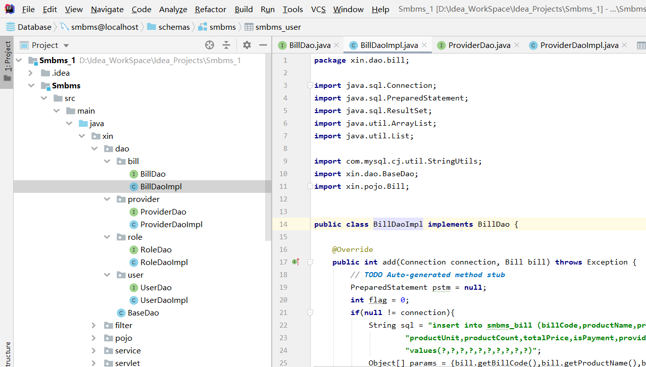
Task: Open the Analyze menu
Action: 173,9
